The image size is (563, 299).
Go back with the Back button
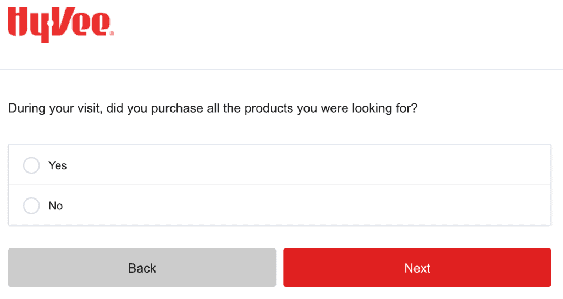(x=142, y=268)
